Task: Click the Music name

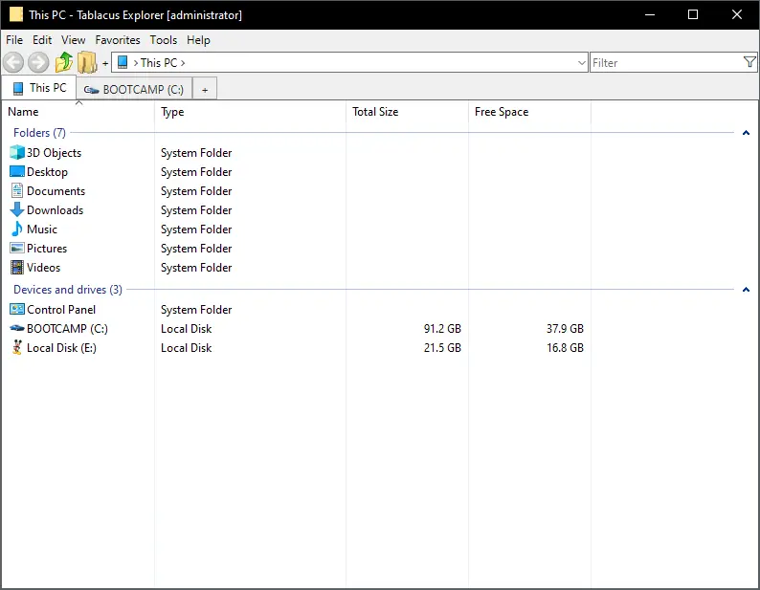Action: pyautogui.click(x=42, y=229)
